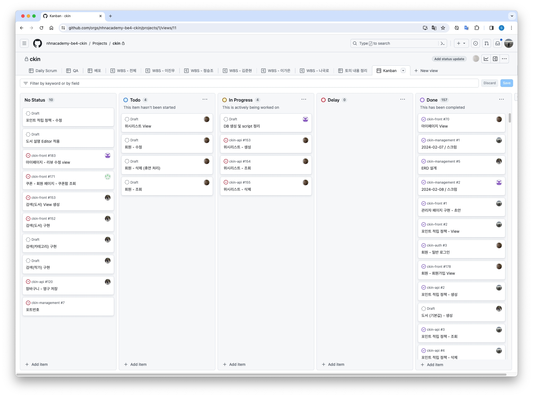Open the command palette icon

click(443, 43)
